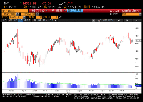Select the 最大 range tab
The image size is (143, 102).
[45, 20]
